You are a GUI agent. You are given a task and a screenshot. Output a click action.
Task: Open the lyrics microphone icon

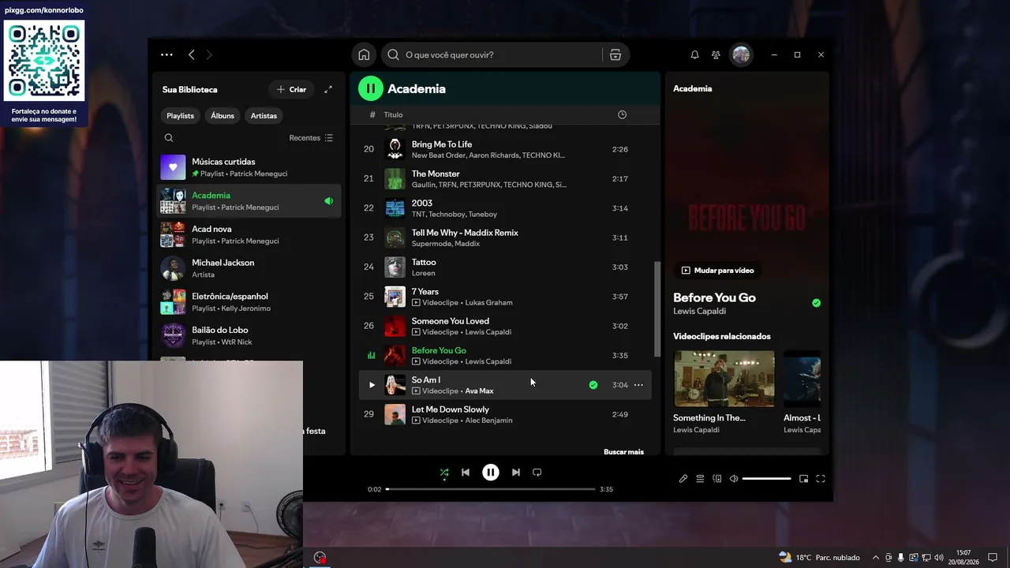pos(683,479)
